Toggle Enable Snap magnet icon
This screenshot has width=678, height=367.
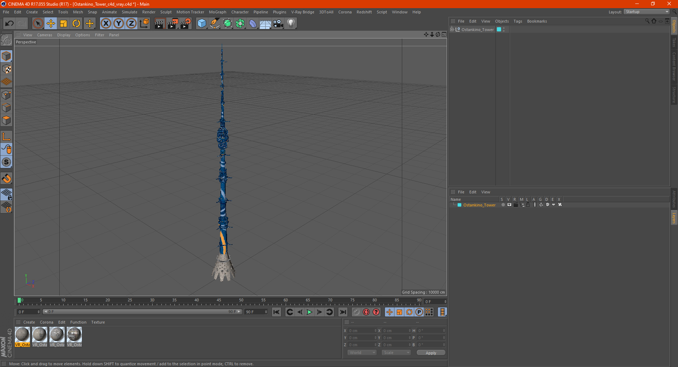[7, 179]
